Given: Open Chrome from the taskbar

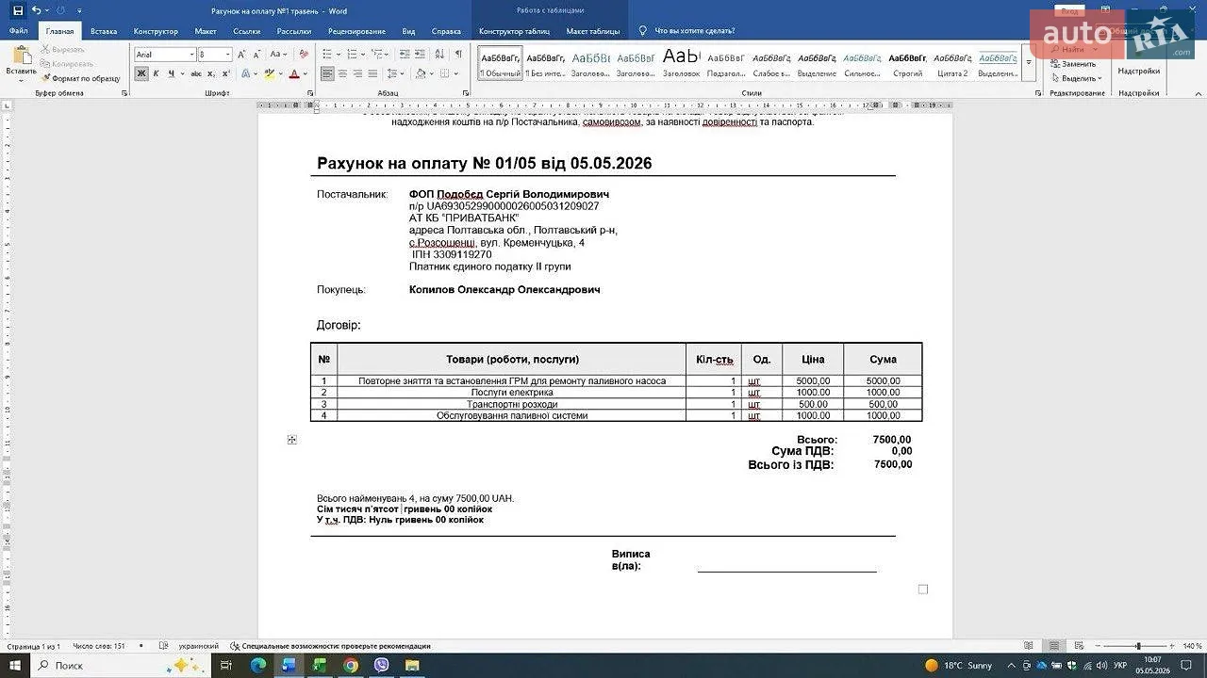Looking at the screenshot, I should click(351, 665).
